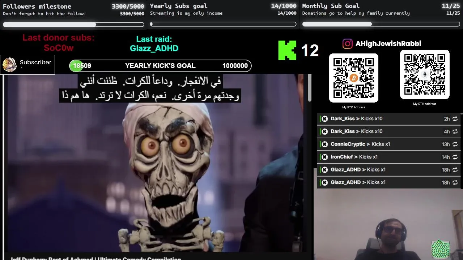463x260 pixels.
Task: Click the Kick icon beside IronChief
Action: 325,157
